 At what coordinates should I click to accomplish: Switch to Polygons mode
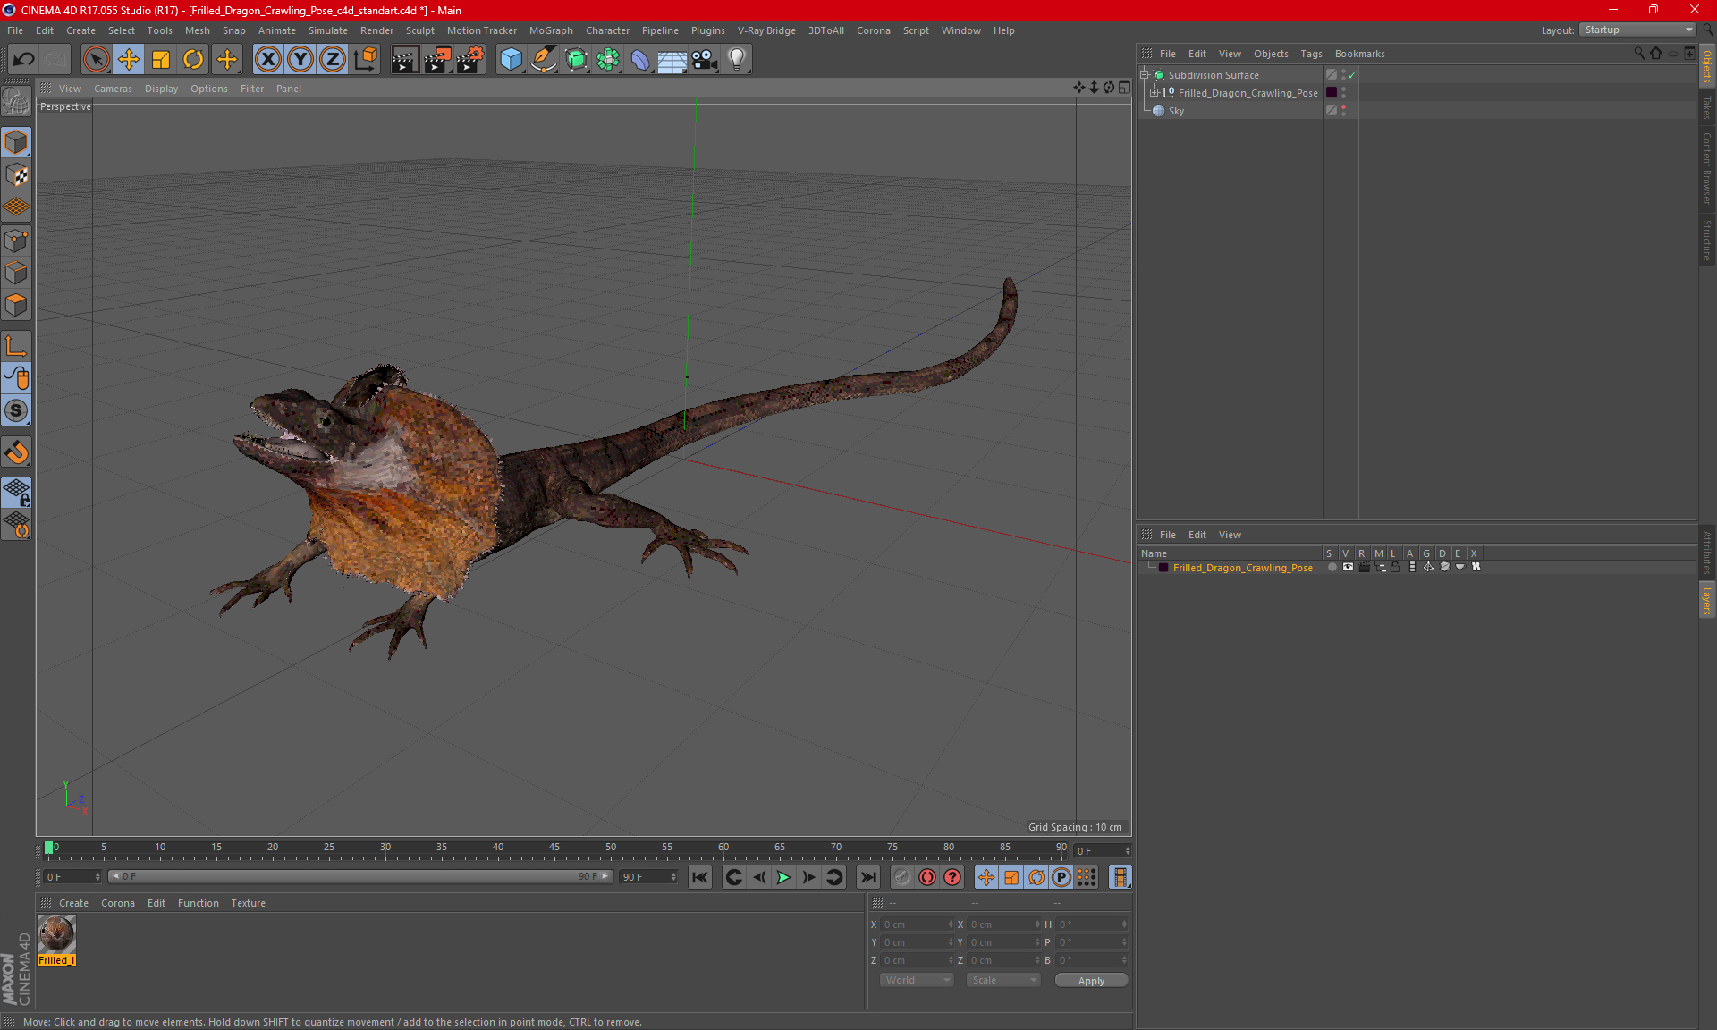pyautogui.click(x=16, y=305)
